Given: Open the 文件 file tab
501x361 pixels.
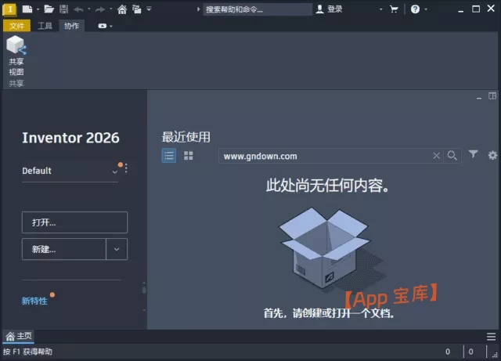Looking at the screenshot, I should [x=16, y=26].
